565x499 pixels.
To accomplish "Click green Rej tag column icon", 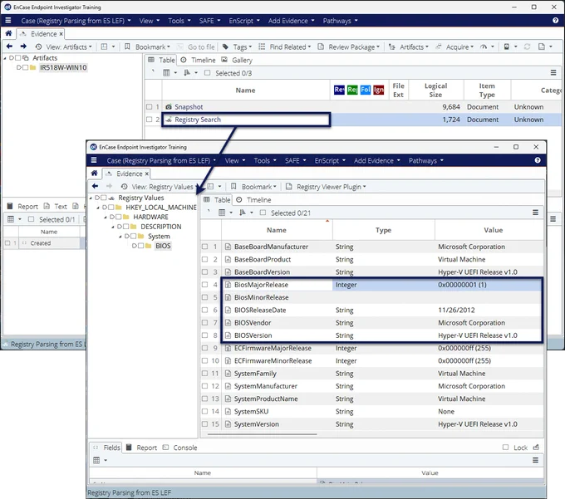I will [352, 90].
